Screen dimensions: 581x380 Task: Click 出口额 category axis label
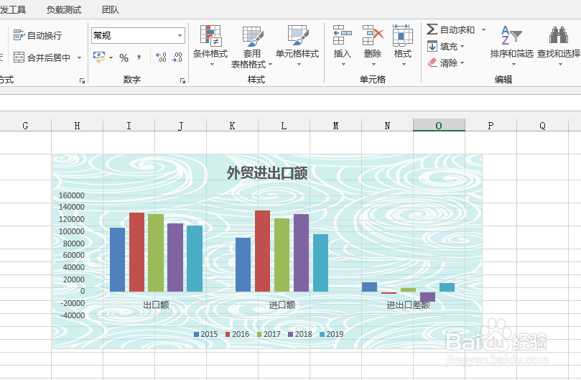(156, 305)
